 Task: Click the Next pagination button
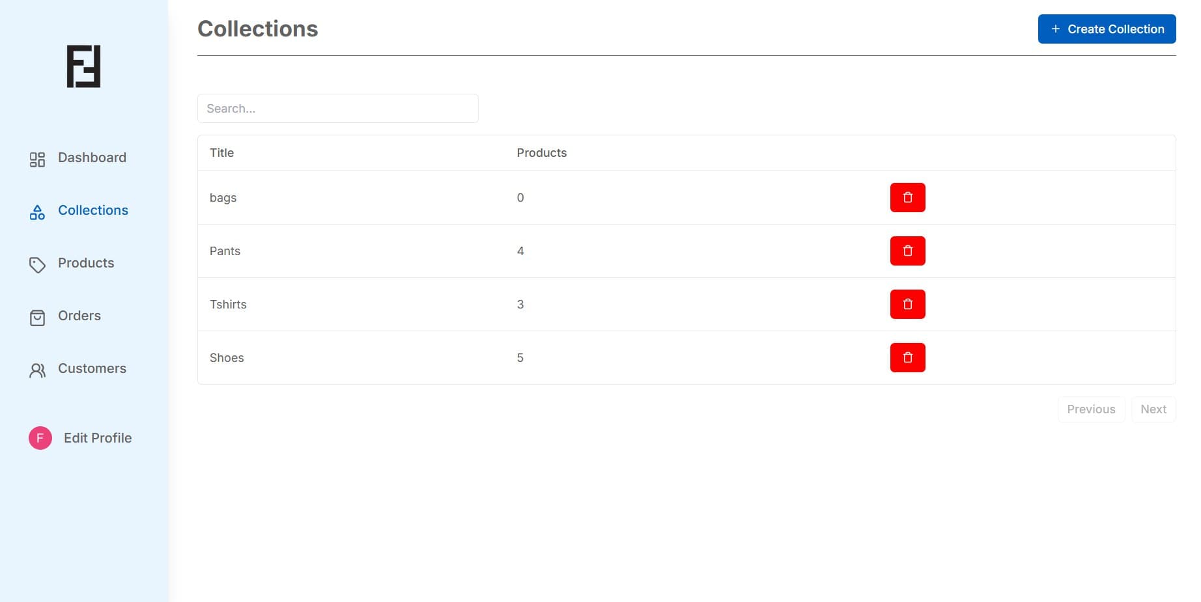point(1153,409)
